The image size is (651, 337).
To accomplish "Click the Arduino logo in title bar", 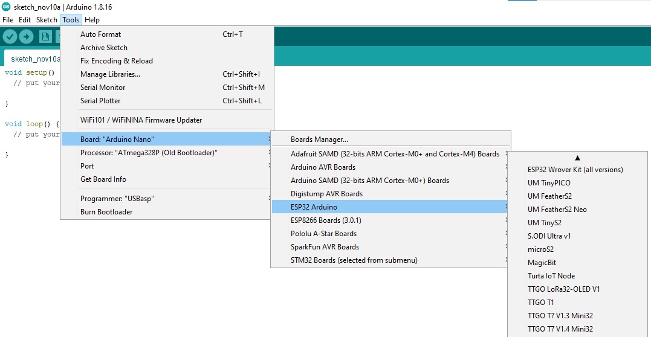I will [6, 7].
